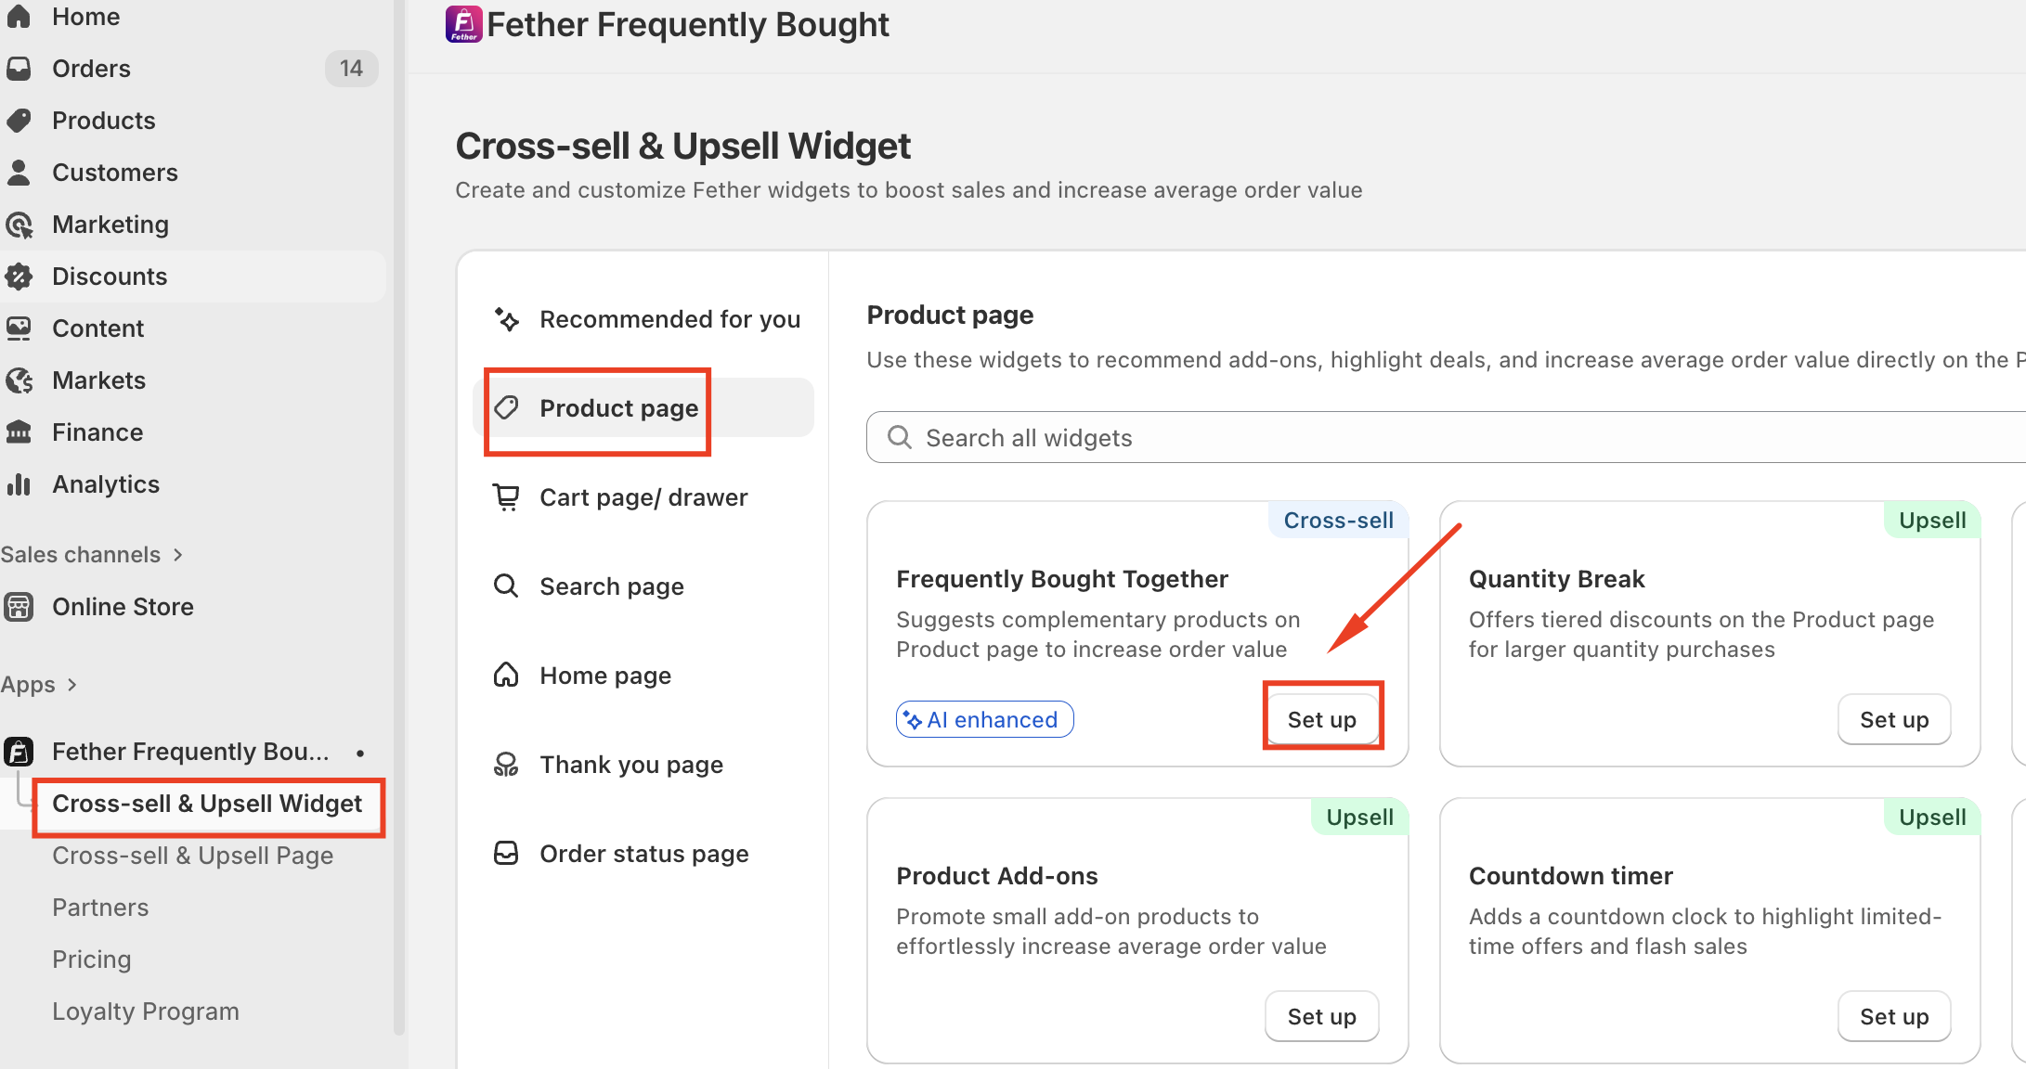Image resolution: width=2026 pixels, height=1069 pixels.
Task: Click the Analytics bar chart icon
Action: (x=19, y=483)
